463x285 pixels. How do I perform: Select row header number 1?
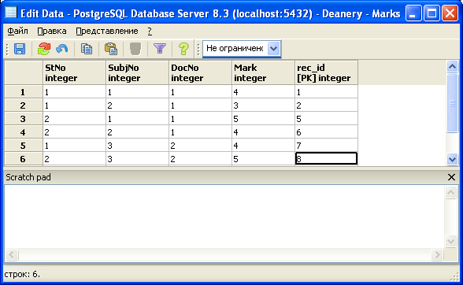[x=24, y=92]
